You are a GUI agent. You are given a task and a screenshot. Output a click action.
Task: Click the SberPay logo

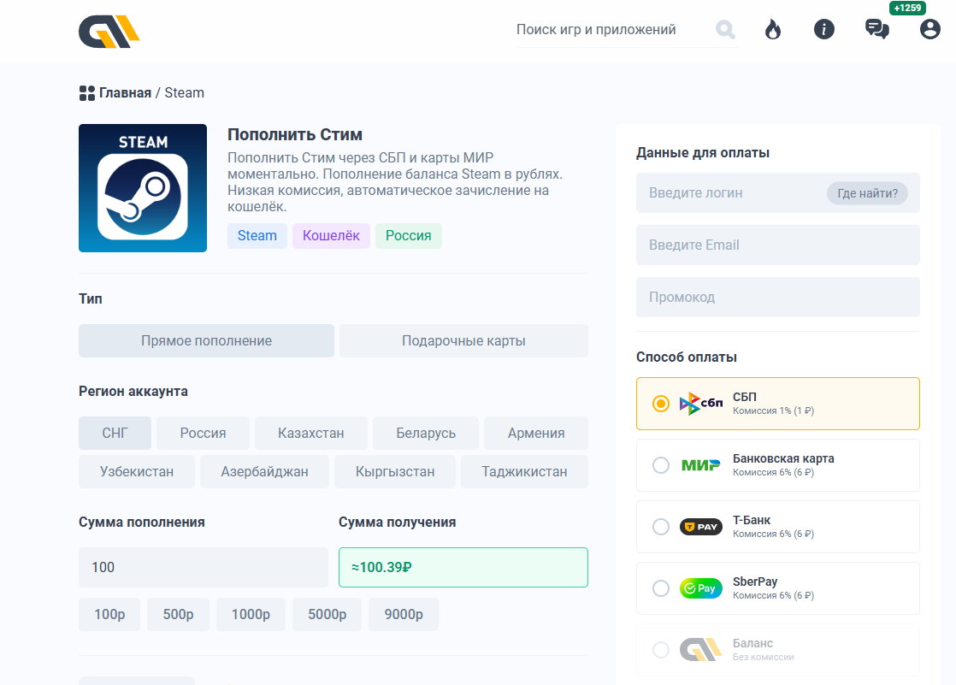[701, 588]
